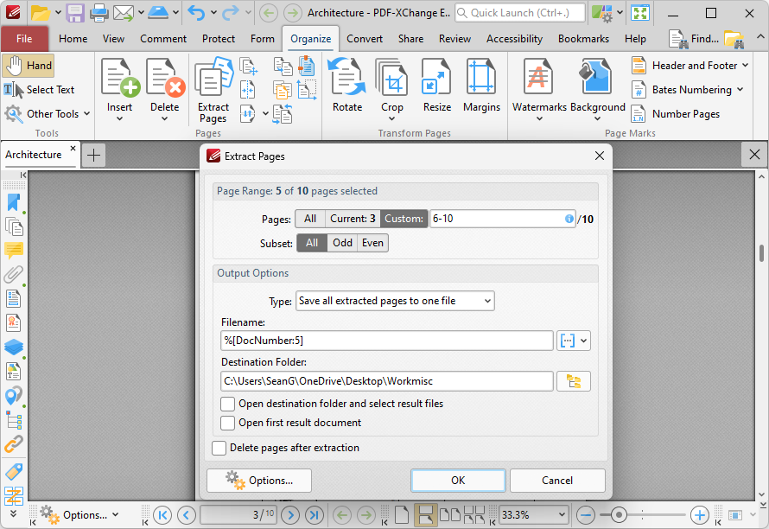Check Open first result document
769x529 pixels.
(227, 423)
